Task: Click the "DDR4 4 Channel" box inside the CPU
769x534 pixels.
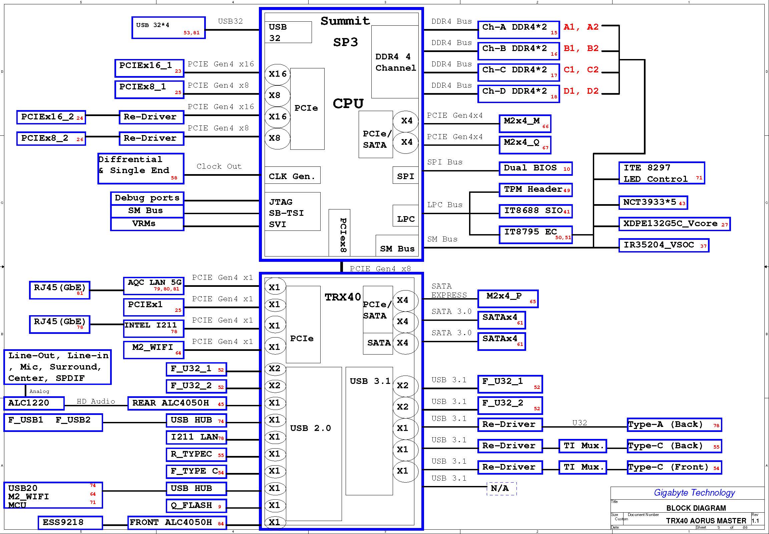Action: pos(395,62)
